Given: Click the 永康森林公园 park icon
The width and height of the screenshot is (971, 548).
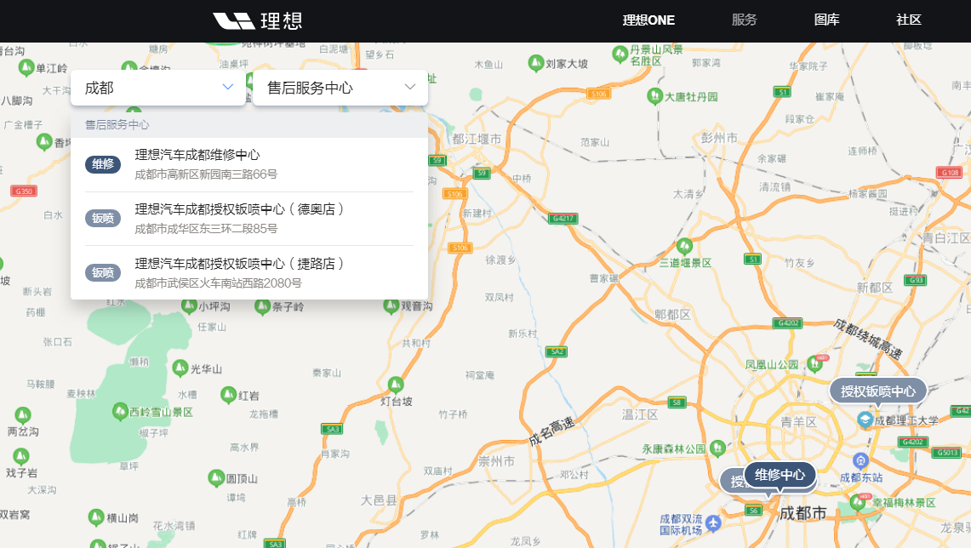Looking at the screenshot, I should coord(717,447).
